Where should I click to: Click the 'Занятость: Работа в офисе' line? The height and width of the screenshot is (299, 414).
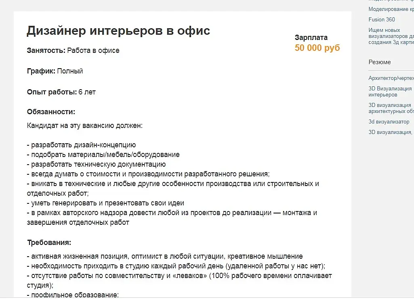point(73,50)
